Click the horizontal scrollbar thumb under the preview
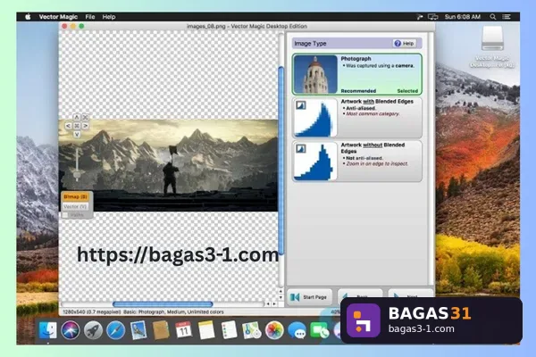 pyautogui.click(x=163, y=304)
